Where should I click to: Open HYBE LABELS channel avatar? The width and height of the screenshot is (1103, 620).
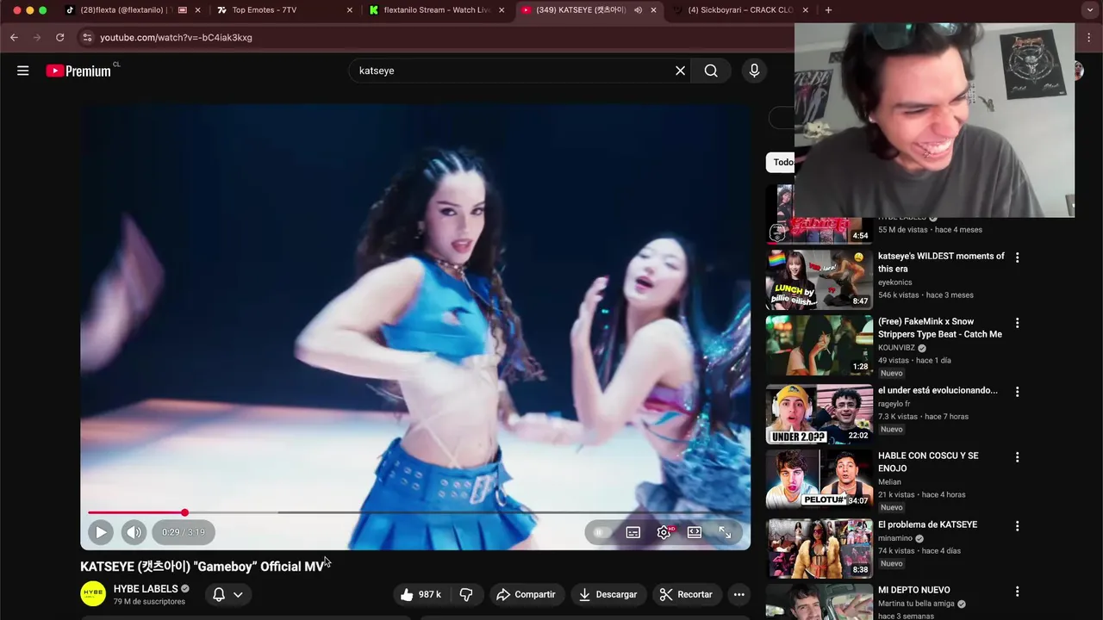coord(93,593)
